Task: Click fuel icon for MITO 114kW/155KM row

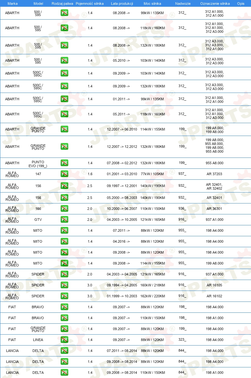Action: [x=64, y=263]
